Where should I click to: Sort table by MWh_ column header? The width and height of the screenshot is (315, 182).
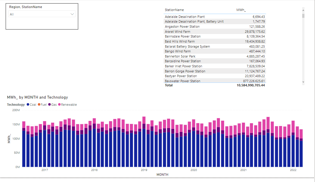(x=241, y=10)
